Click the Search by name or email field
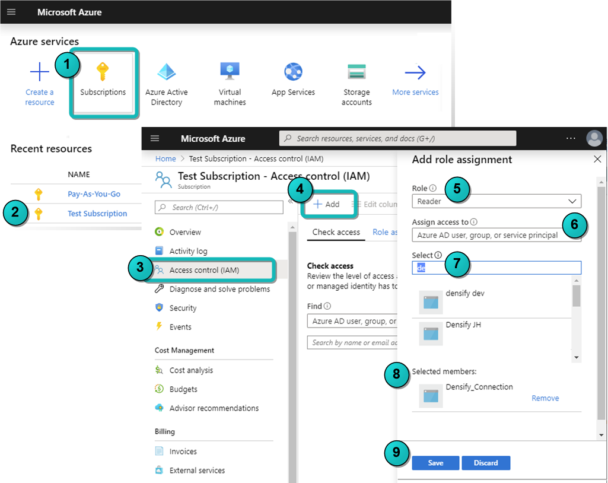This screenshot has width=608, height=483. [x=352, y=342]
